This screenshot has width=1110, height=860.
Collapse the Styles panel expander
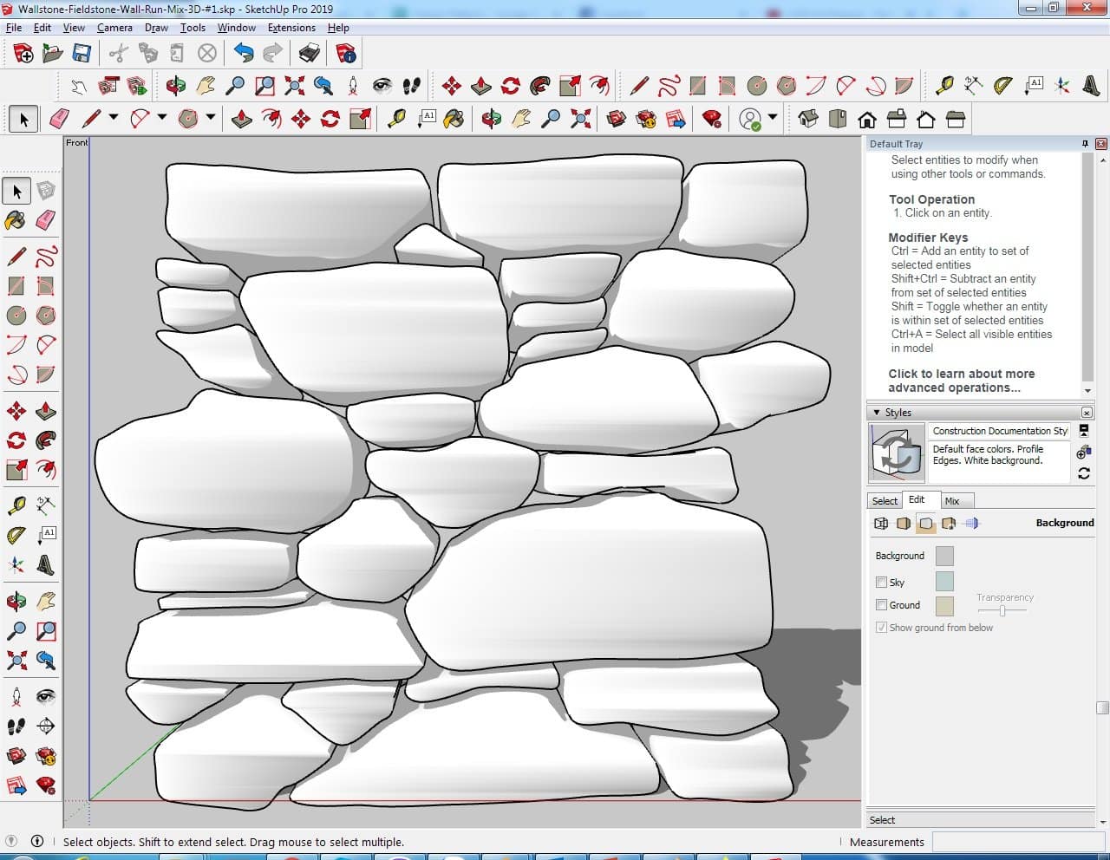877,413
